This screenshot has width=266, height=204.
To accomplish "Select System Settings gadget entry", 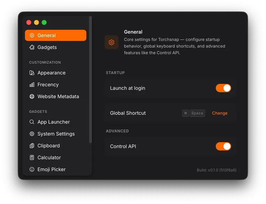I will [x=56, y=134].
